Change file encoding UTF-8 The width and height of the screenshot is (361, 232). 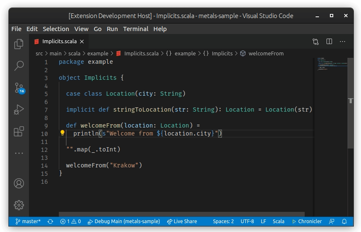tap(247, 222)
